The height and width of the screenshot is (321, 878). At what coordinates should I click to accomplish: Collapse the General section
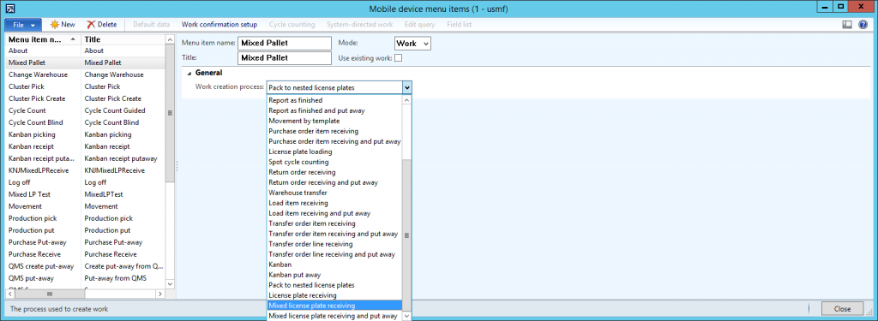(189, 74)
